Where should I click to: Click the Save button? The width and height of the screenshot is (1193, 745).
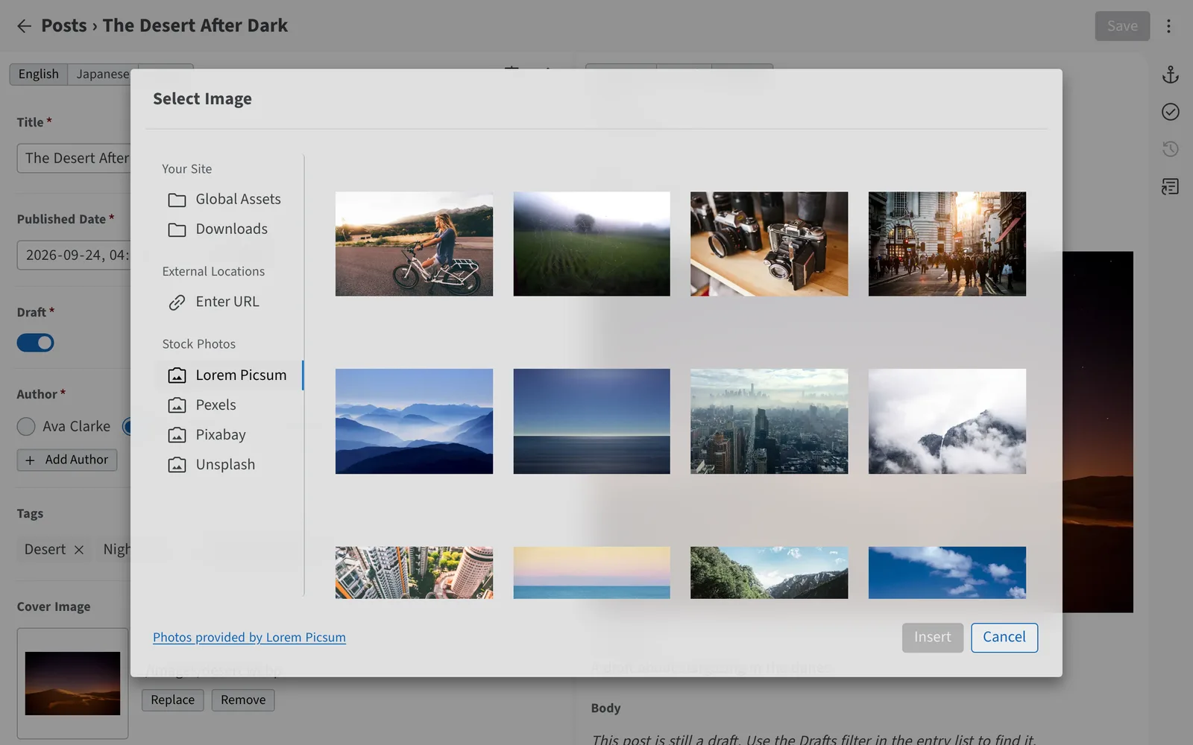(1122, 26)
